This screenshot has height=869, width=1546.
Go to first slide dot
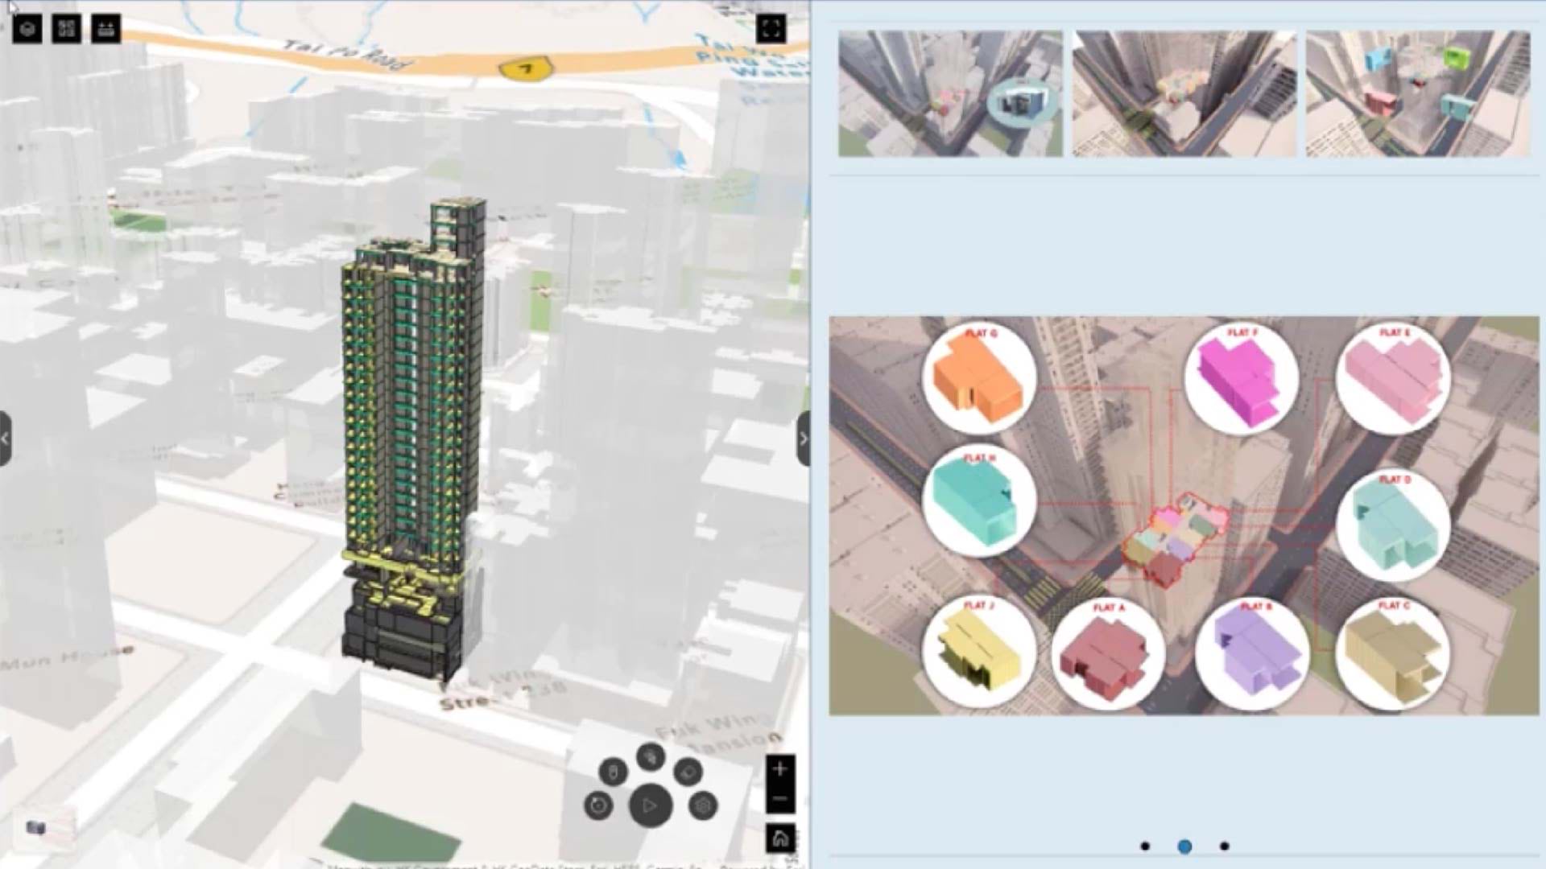1145,846
